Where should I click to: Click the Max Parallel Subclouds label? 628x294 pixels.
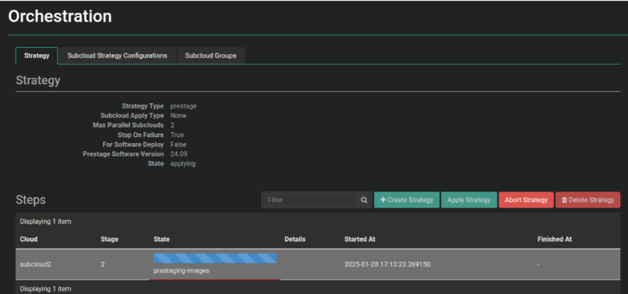128,125
